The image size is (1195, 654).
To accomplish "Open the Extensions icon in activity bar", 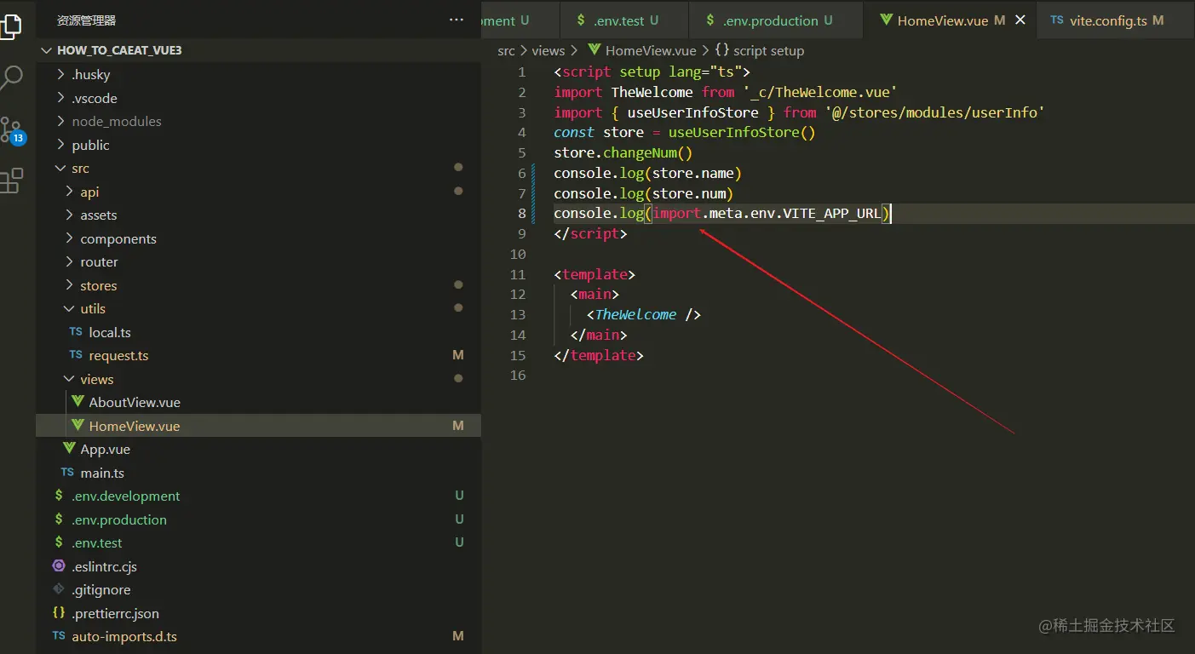I will pos(11,181).
